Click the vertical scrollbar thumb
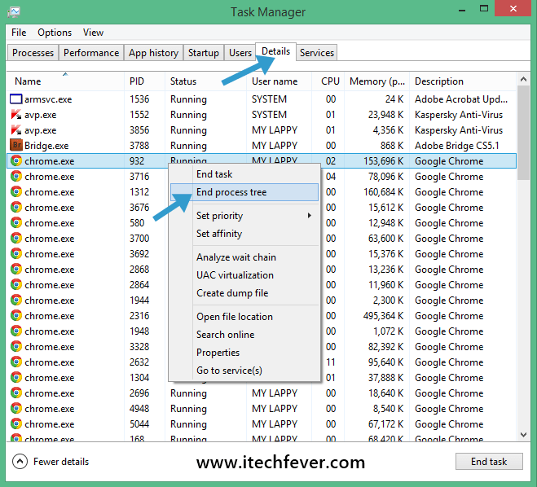 [x=523, y=133]
